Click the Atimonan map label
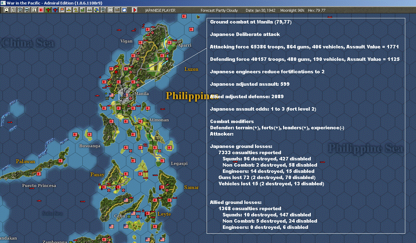 [x=159, y=120]
